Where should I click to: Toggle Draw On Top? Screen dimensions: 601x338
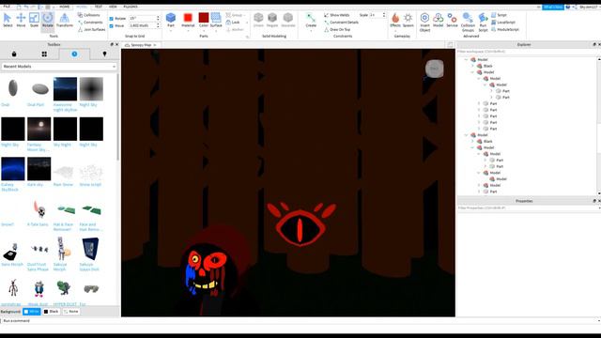click(x=337, y=29)
